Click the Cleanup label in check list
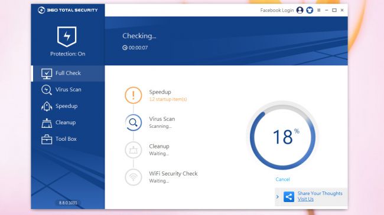Image resolution: width=384 pixels, height=215 pixels. tap(159, 146)
